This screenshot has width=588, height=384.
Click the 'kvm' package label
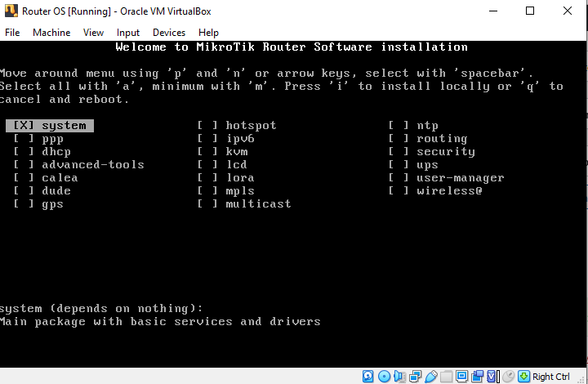237,151
